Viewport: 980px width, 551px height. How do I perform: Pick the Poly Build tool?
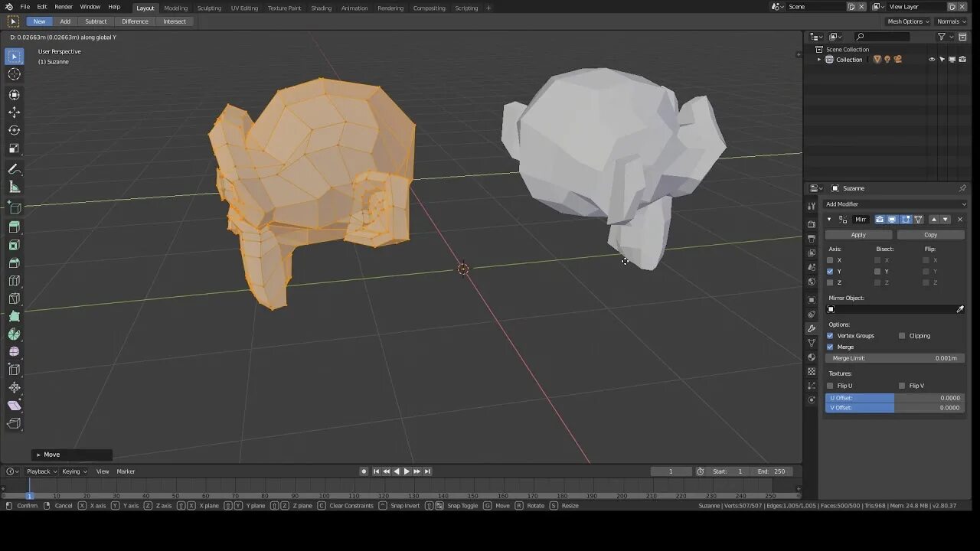point(14,316)
